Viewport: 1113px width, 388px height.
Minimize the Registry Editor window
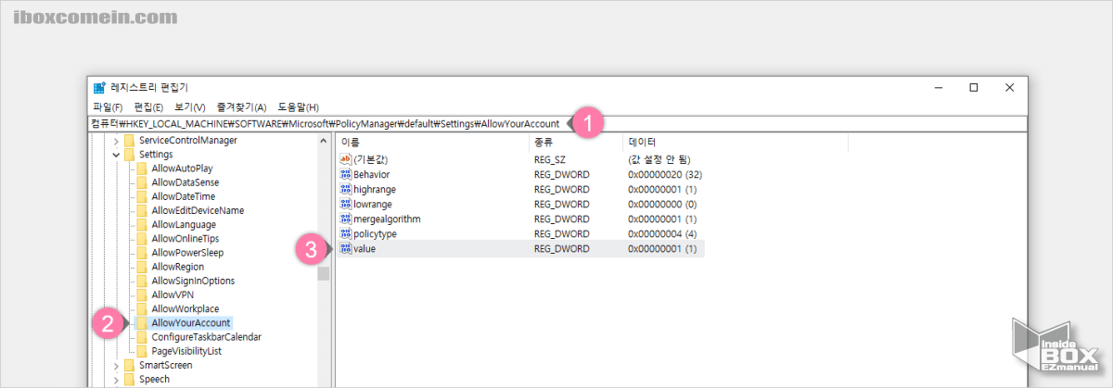tap(938, 88)
